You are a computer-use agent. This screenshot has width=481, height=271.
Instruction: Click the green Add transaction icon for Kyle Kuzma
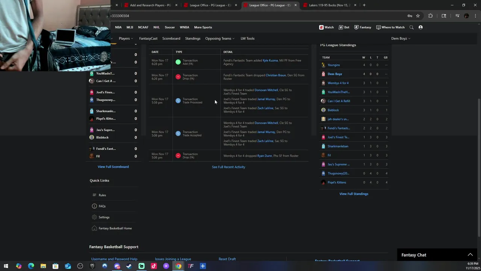click(x=178, y=62)
